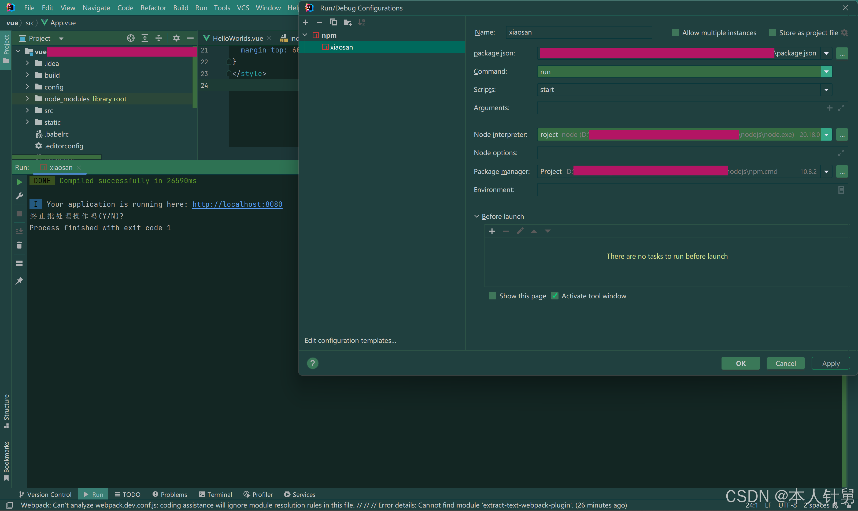Click the rerun green play icon
The height and width of the screenshot is (511, 858).
[19, 182]
